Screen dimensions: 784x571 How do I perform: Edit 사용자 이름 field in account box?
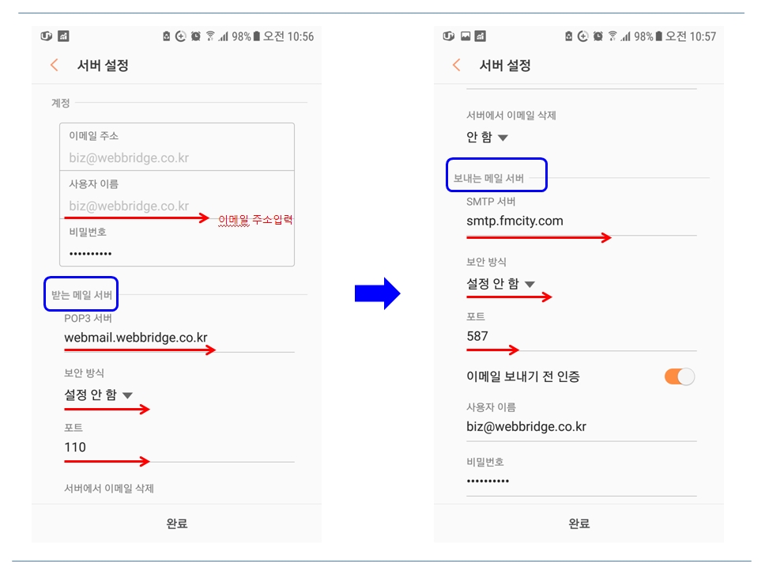click(x=177, y=195)
